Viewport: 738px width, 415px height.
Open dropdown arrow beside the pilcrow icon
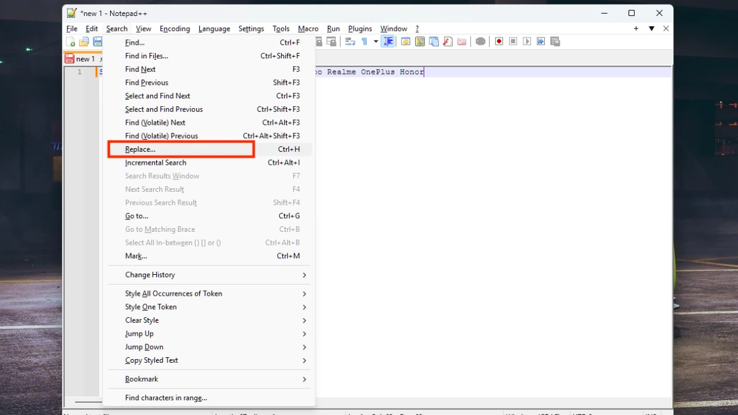376,42
